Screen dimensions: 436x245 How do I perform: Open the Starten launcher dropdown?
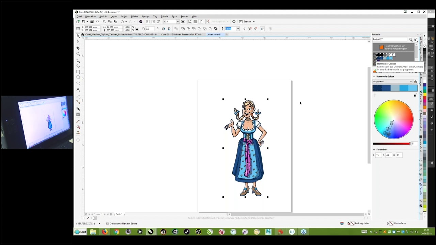point(254,21)
